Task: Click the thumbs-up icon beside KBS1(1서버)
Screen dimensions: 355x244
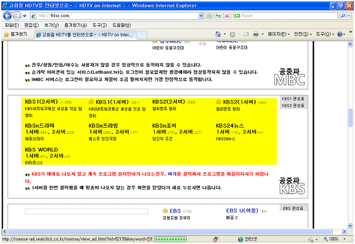Action: point(91,101)
